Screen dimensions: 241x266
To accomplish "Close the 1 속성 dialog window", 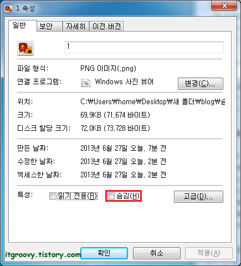I will 224,6.
